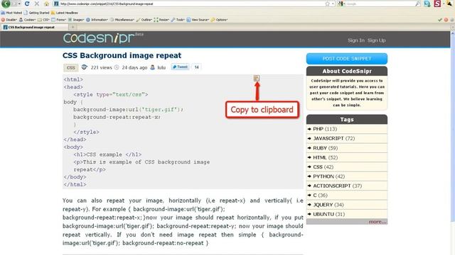Run search with the magnifier icon
Viewport: 455px width, 255px height.
[417, 4]
